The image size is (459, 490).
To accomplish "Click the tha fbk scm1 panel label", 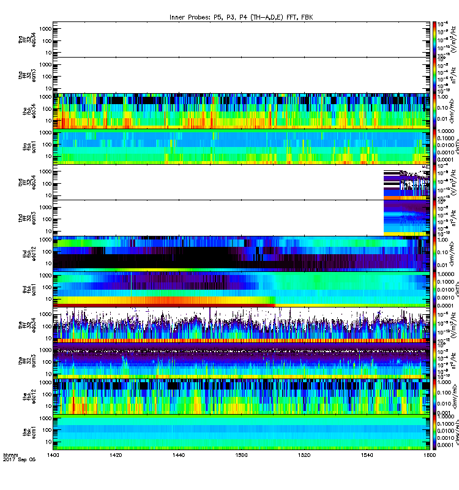I will coord(29,147).
